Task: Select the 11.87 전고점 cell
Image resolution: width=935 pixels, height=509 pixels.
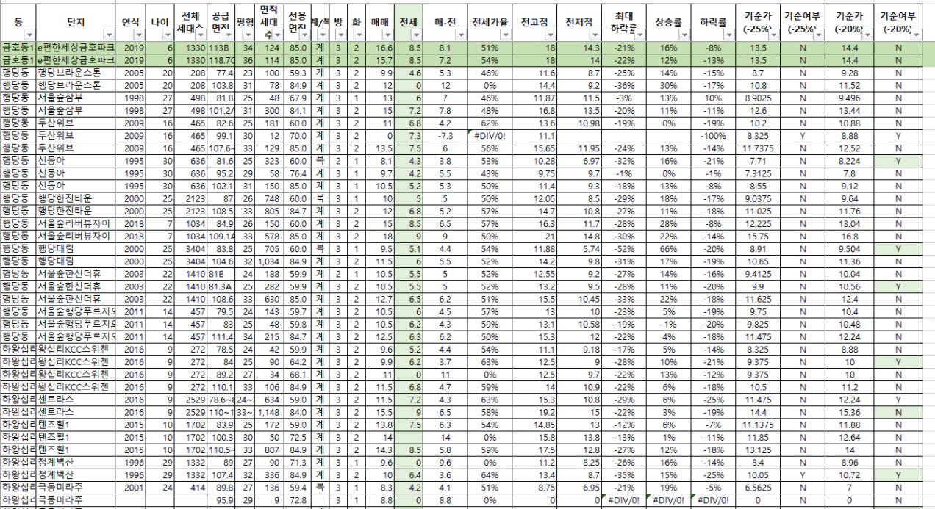Action: pos(533,99)
